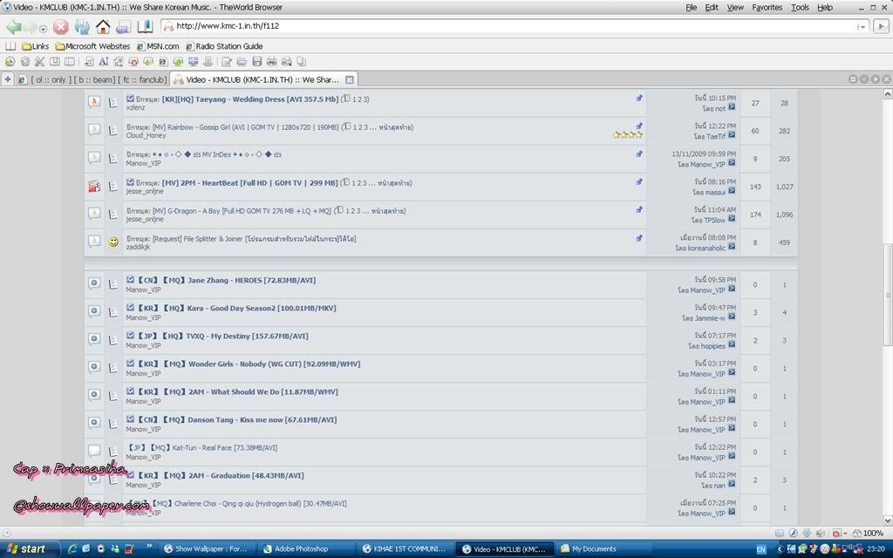Open the tab list grid icon
This screenshot has height=558, width=893.
[853, 79]
